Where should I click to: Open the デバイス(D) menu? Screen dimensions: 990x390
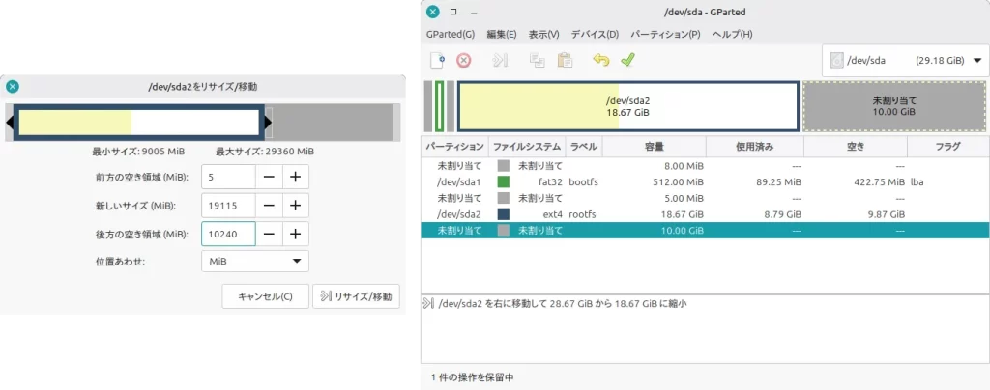pyautogui.click(x=595, y=34)
